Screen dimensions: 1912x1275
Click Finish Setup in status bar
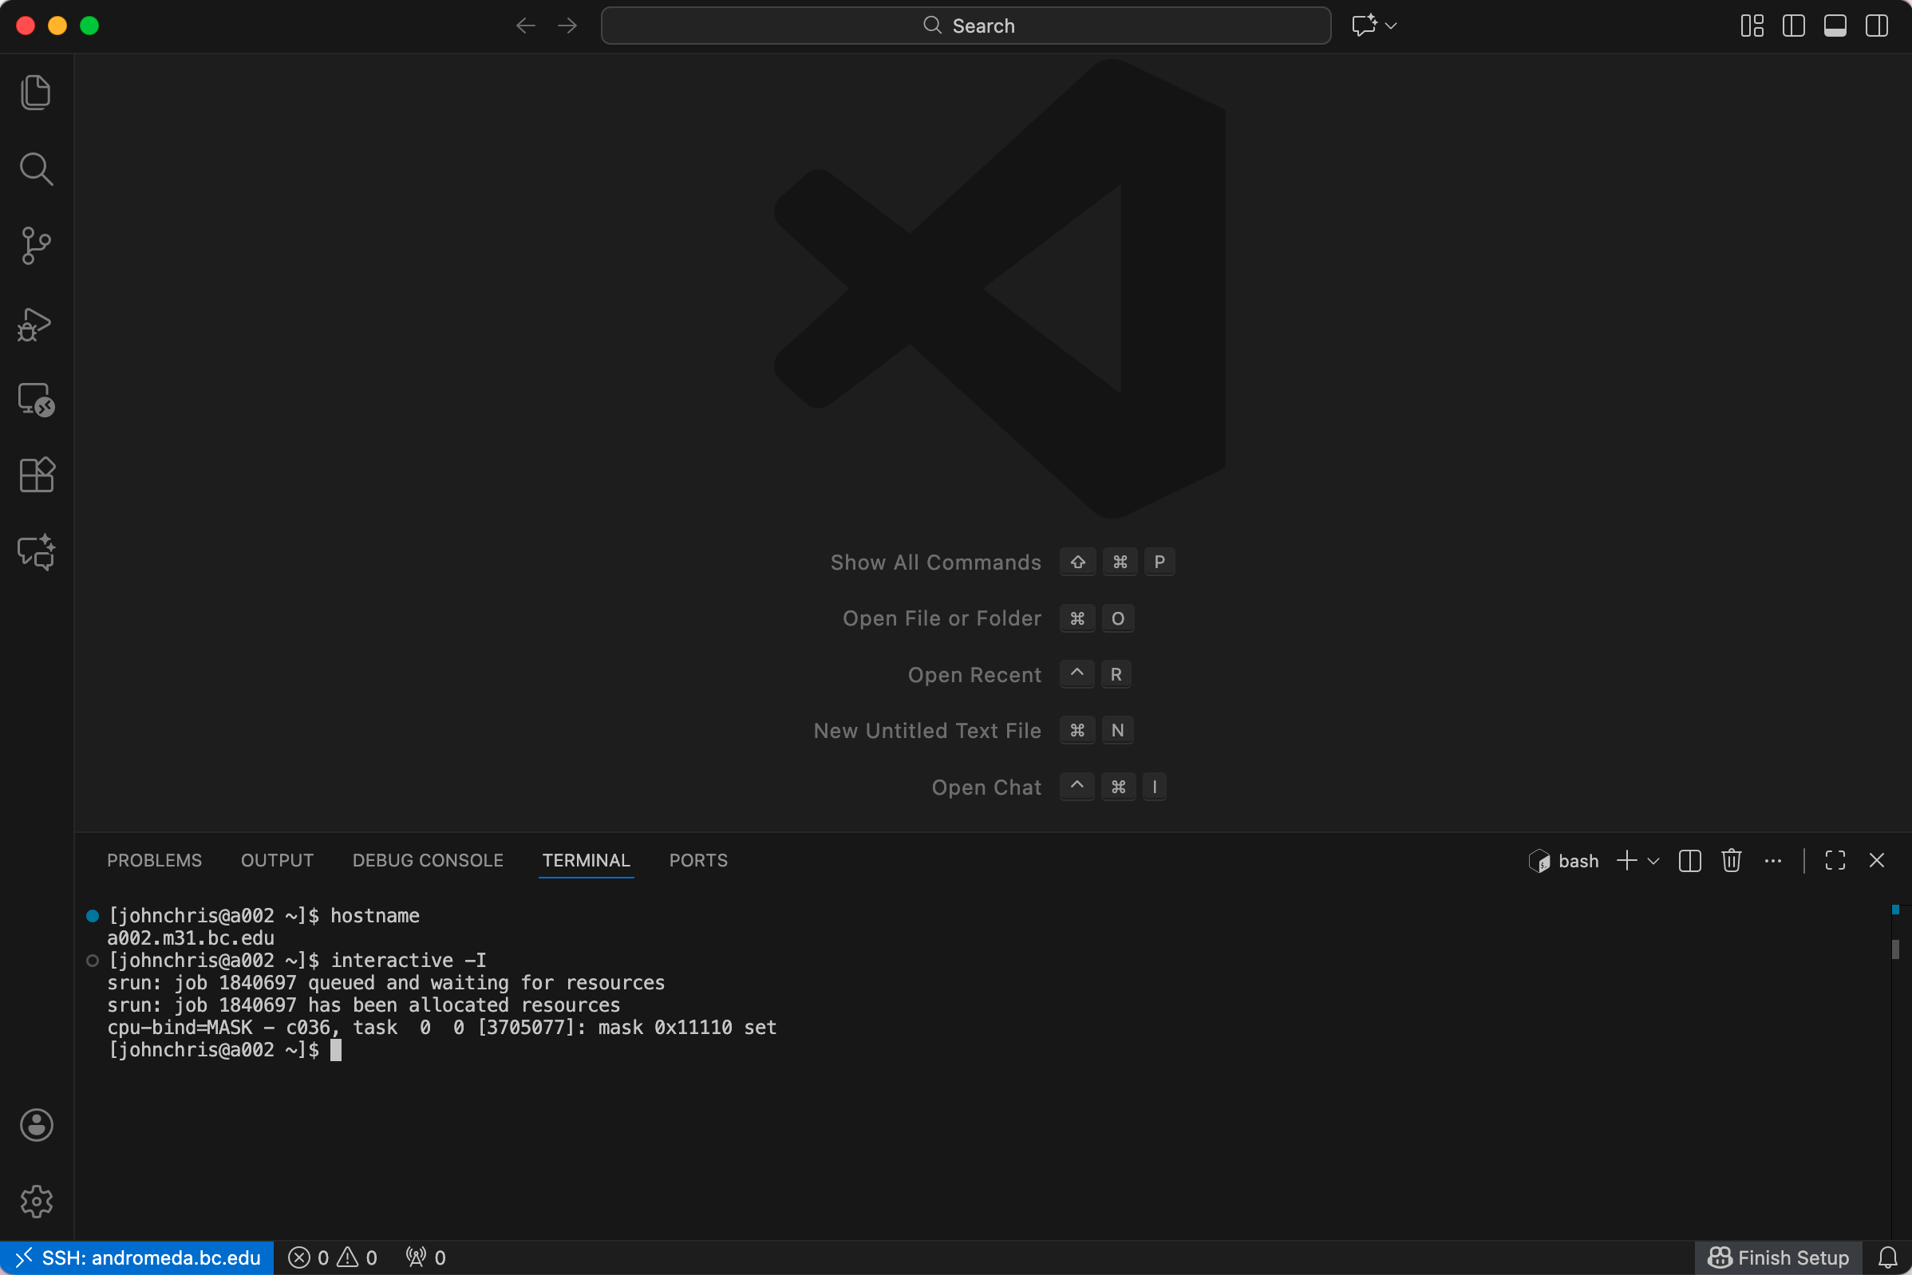(x=1779, y=1257)
